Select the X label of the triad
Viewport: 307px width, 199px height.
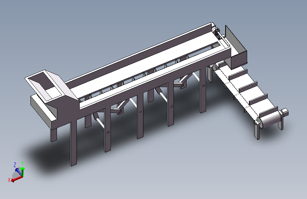9,180
